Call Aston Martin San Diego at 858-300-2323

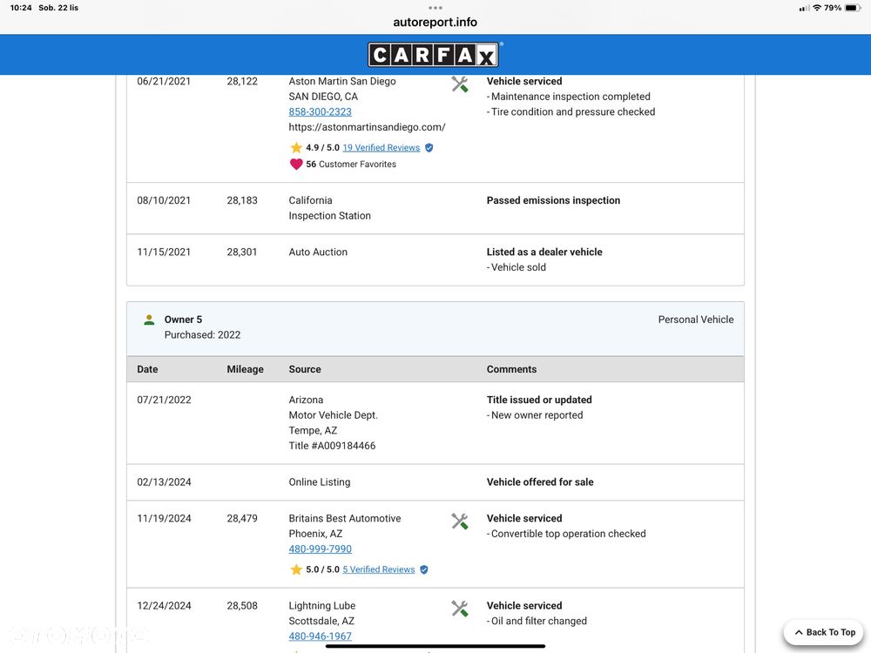click(321, 112)
